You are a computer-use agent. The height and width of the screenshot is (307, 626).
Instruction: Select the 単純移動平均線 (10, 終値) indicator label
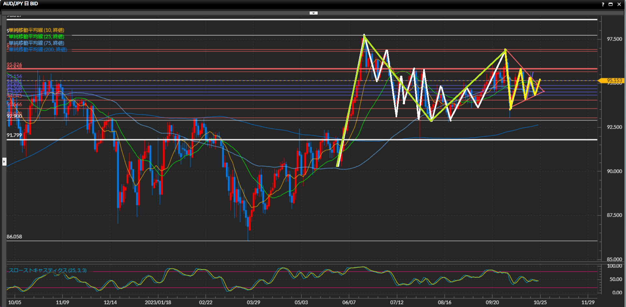[36, 30]
